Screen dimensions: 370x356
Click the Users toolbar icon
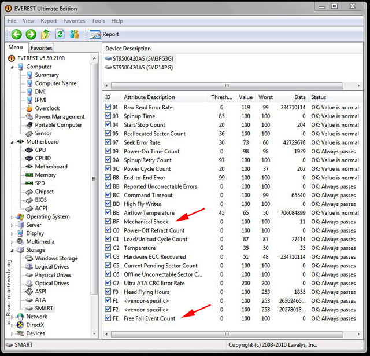(75, 35)
